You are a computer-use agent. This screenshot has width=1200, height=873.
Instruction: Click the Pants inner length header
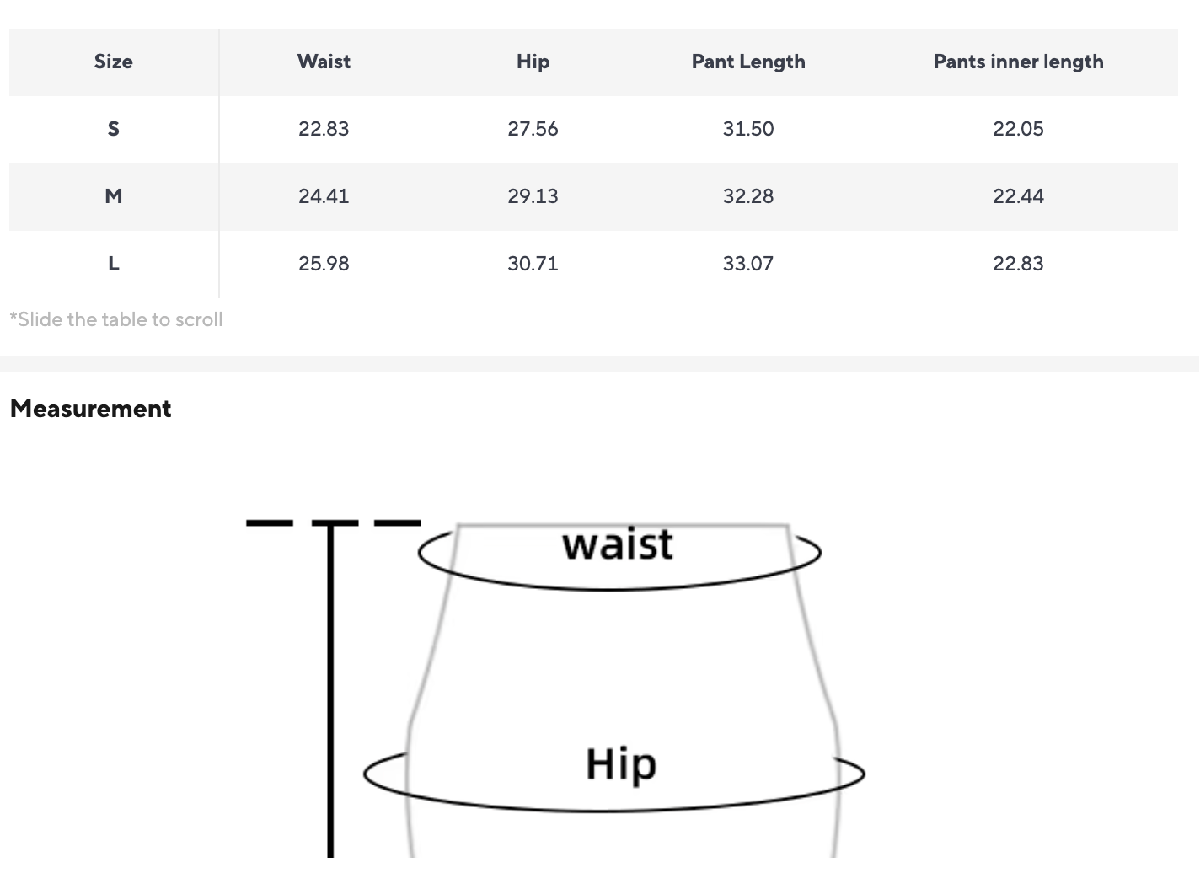click(x=1018, y=62)
